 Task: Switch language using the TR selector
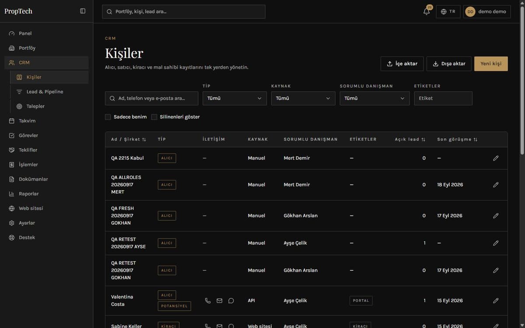tap(448, 12)
